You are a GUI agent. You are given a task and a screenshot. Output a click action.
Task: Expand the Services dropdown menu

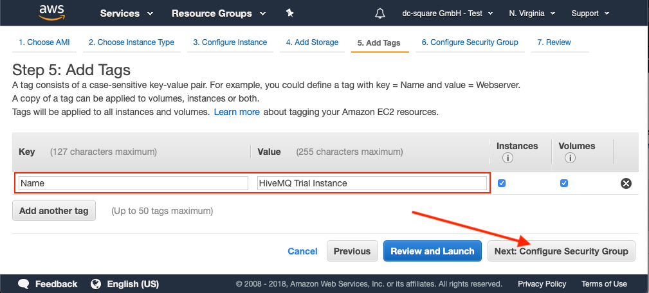pos(127,13)
